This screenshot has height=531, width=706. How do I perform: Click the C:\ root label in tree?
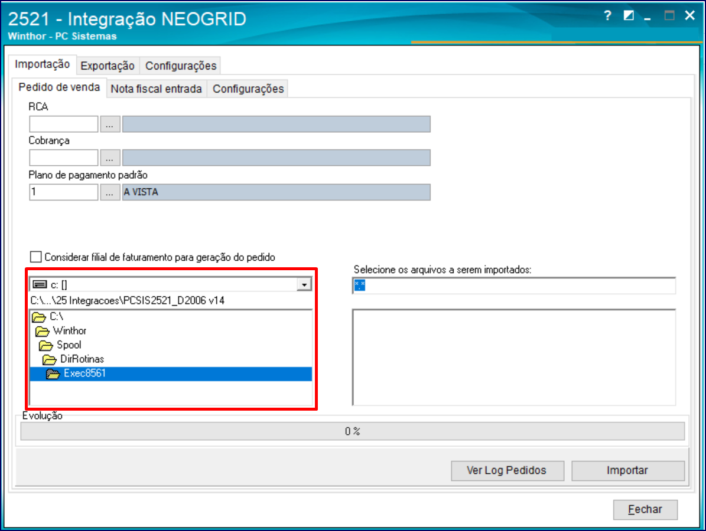(56, 316)
